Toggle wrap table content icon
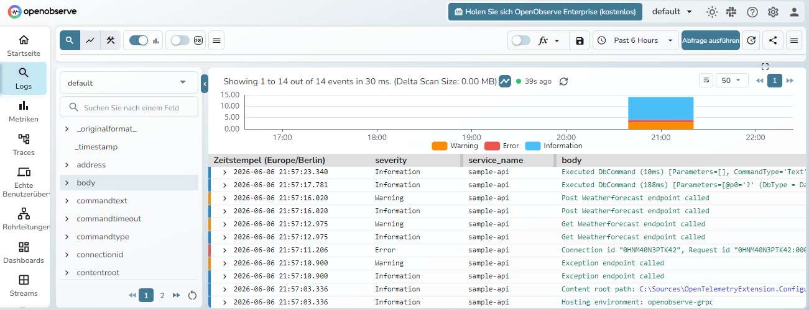The width and height of the screenshot is (809, 310). coord(706,81)
